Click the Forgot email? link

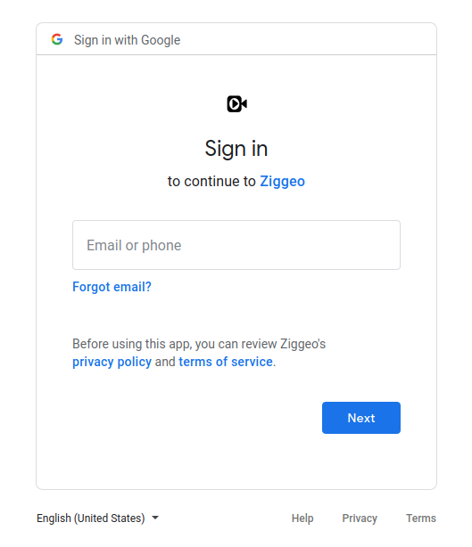coord(112,287)
